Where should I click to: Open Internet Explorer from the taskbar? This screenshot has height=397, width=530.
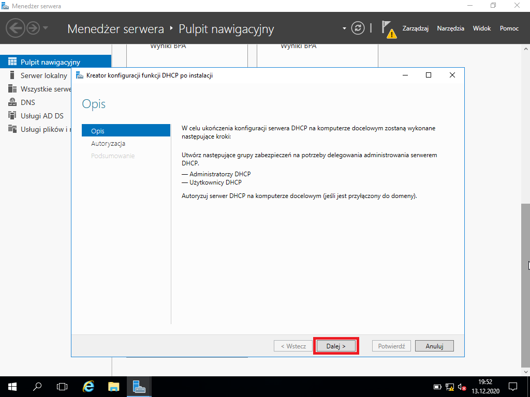tap(89, 387)
